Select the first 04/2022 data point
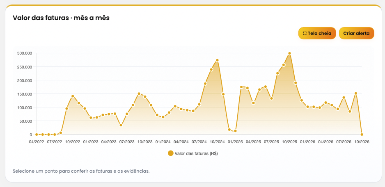This screenshot has height=187, width=385. 37,135
